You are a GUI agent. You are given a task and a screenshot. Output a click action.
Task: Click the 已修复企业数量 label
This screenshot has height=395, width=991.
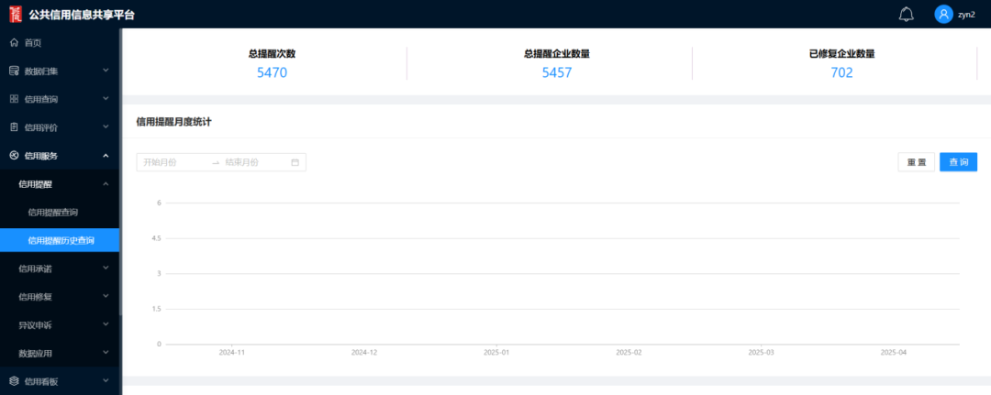point(841,54)
